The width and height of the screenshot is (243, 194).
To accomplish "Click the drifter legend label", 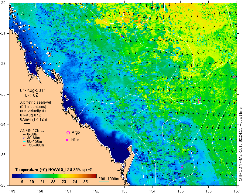I will coord(74,139).
